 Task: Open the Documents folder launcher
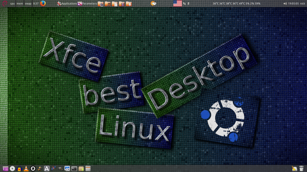point(115,4)
